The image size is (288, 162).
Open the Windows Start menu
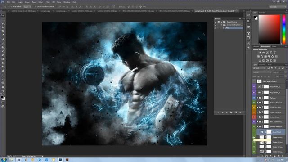click(4, 160)
